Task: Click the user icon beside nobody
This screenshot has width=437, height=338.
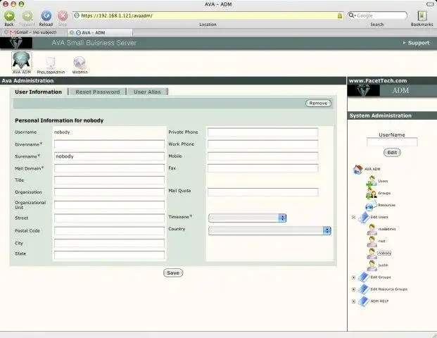Action: tap(372, 254)
